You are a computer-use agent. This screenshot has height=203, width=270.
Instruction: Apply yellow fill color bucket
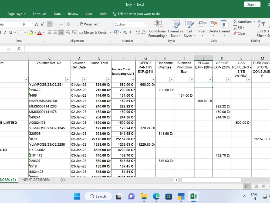[31, 32]
